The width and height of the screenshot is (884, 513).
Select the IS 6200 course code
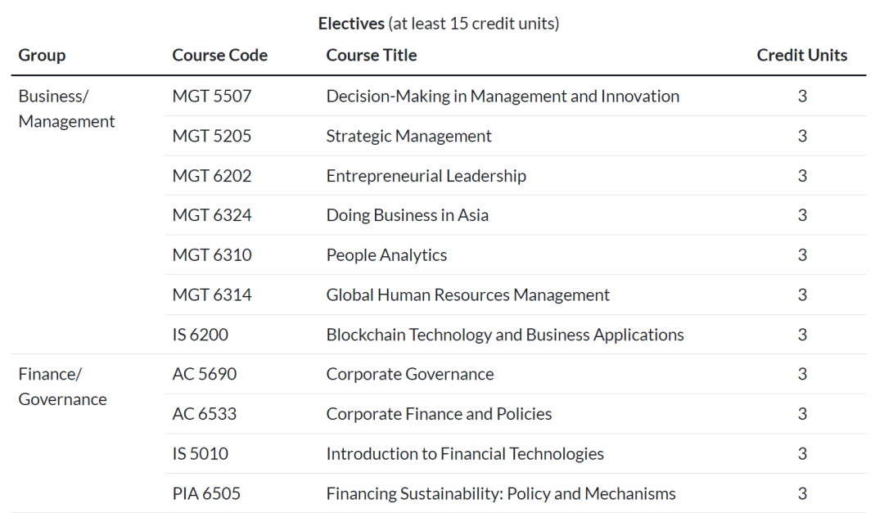201,335
